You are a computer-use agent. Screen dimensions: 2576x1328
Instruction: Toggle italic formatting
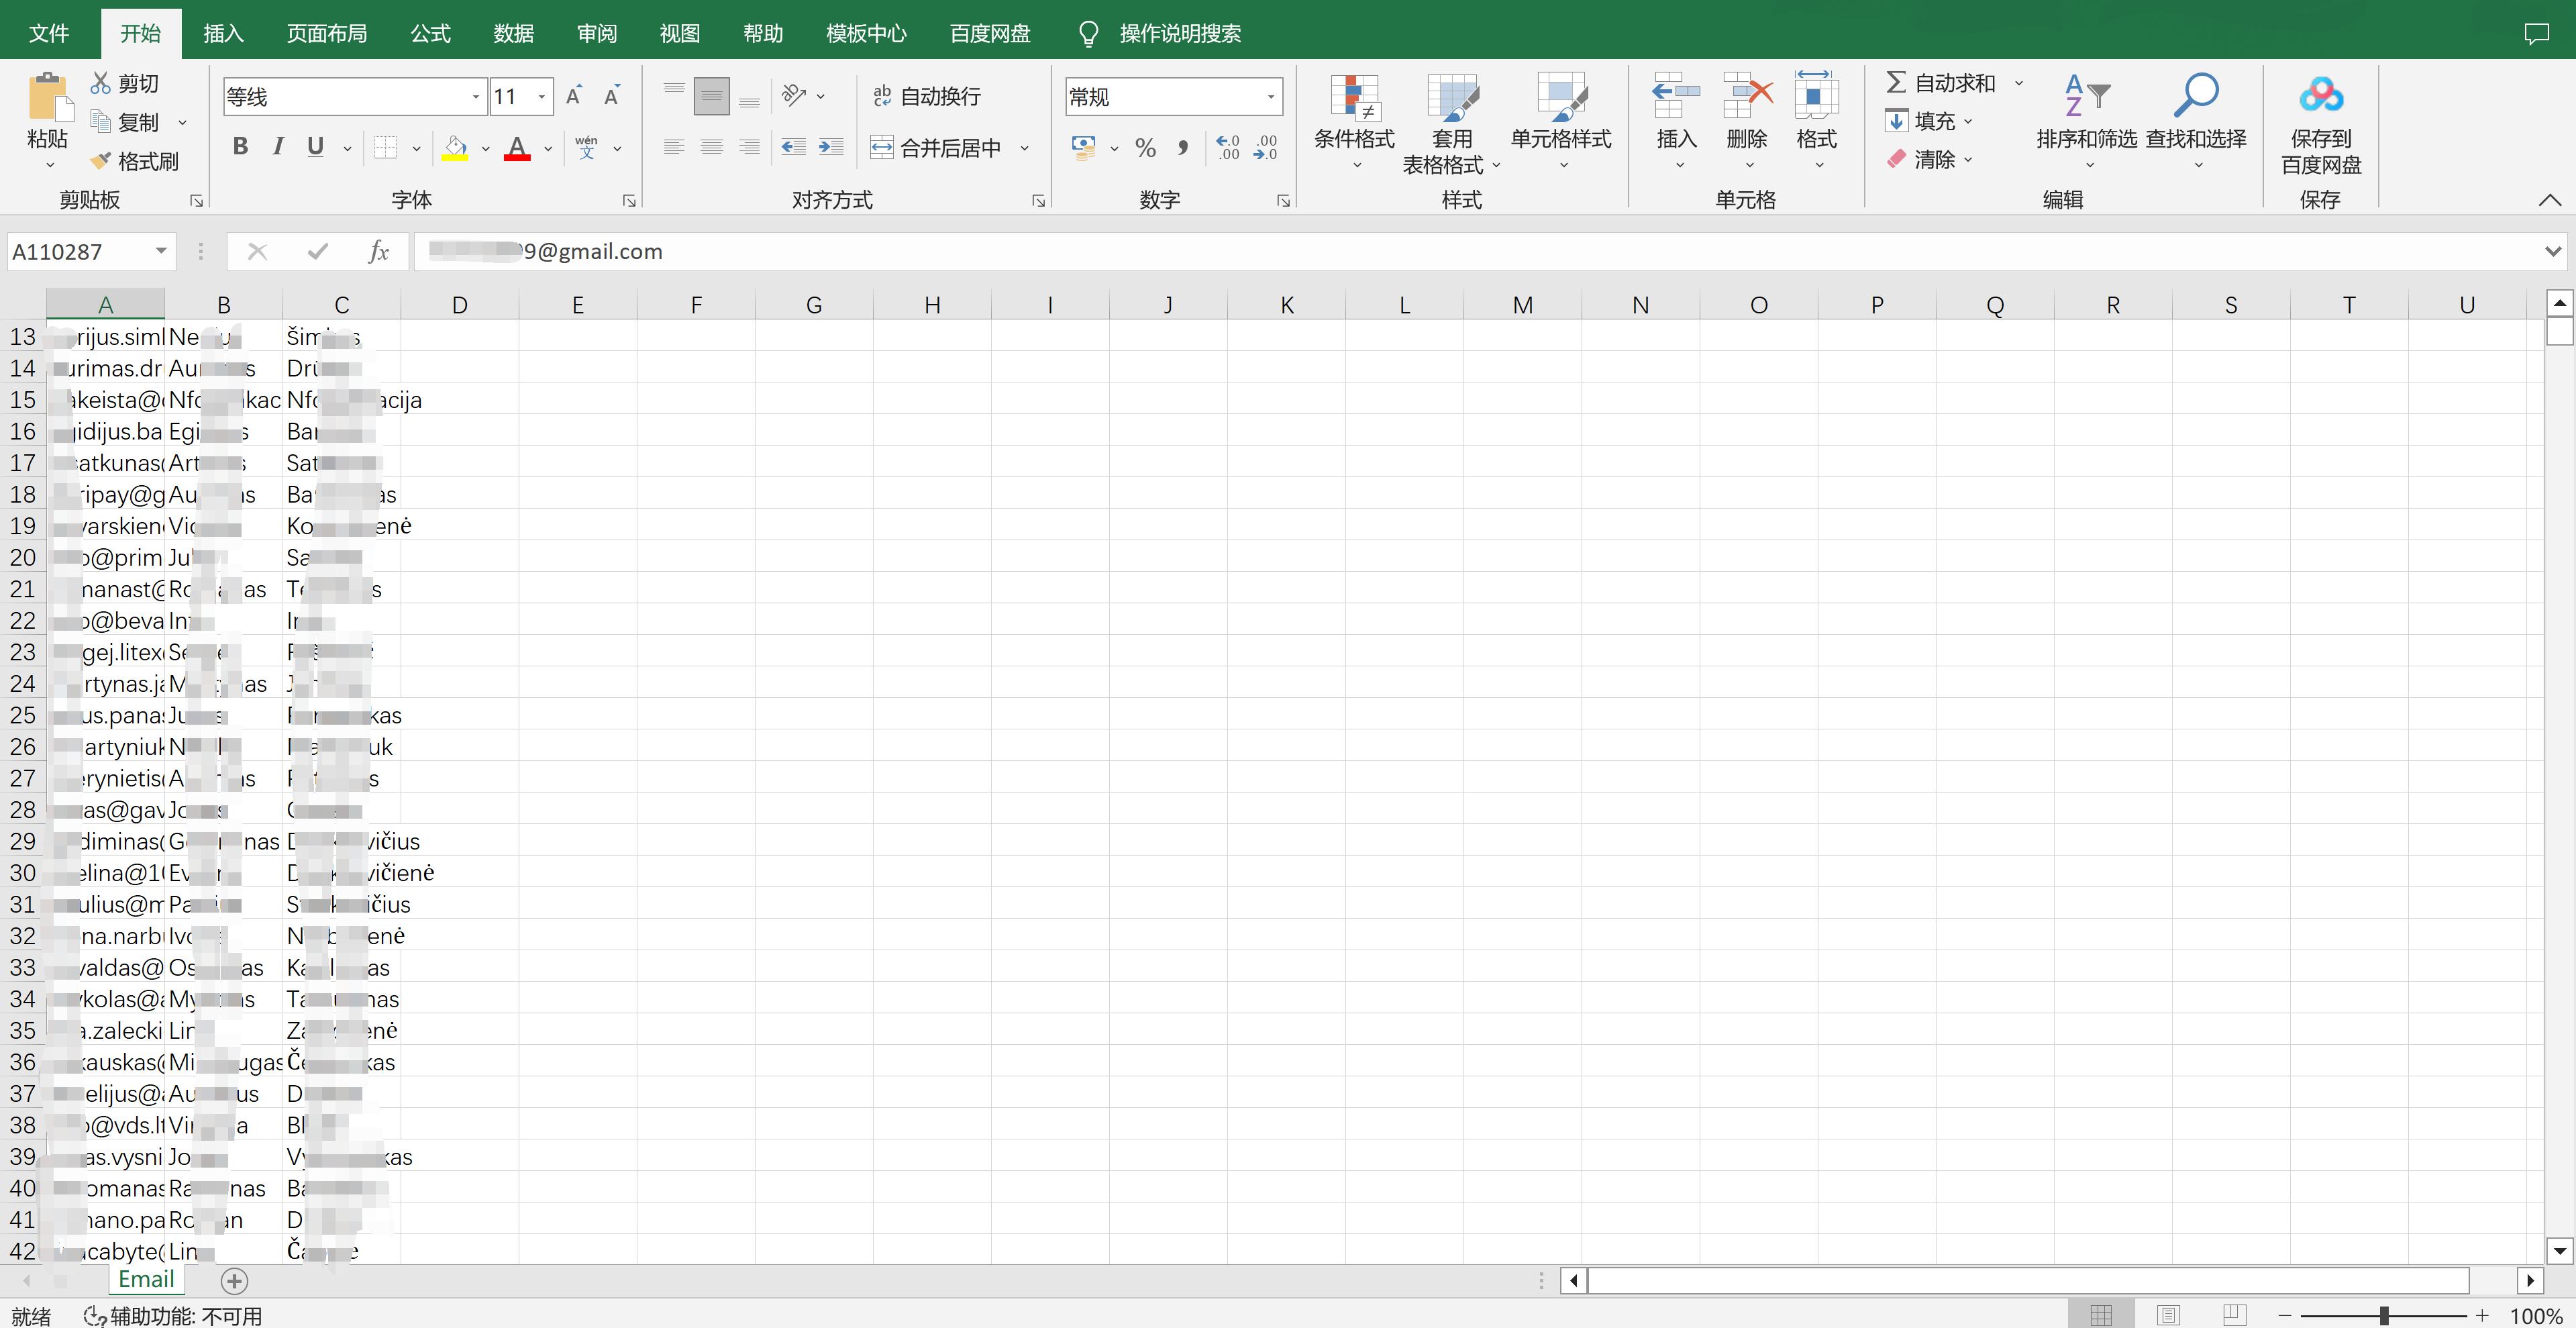click(278, 147)
